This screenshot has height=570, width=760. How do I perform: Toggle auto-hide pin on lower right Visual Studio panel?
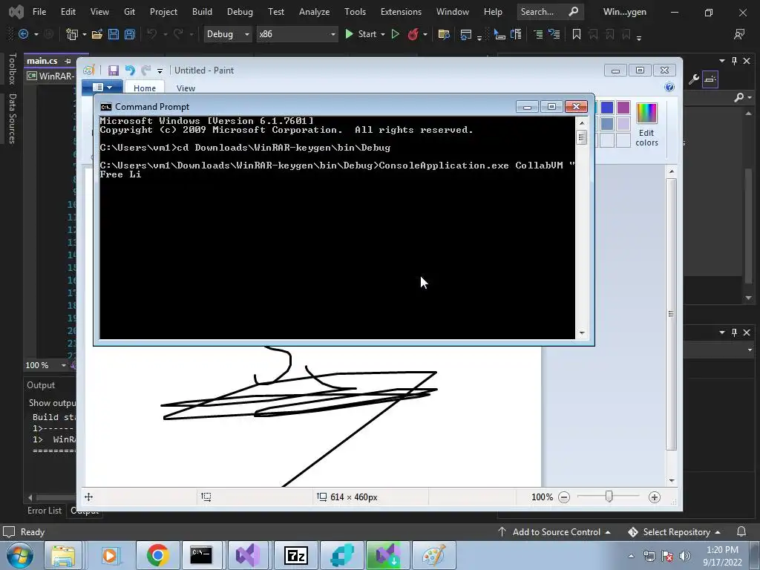(734, 332)
